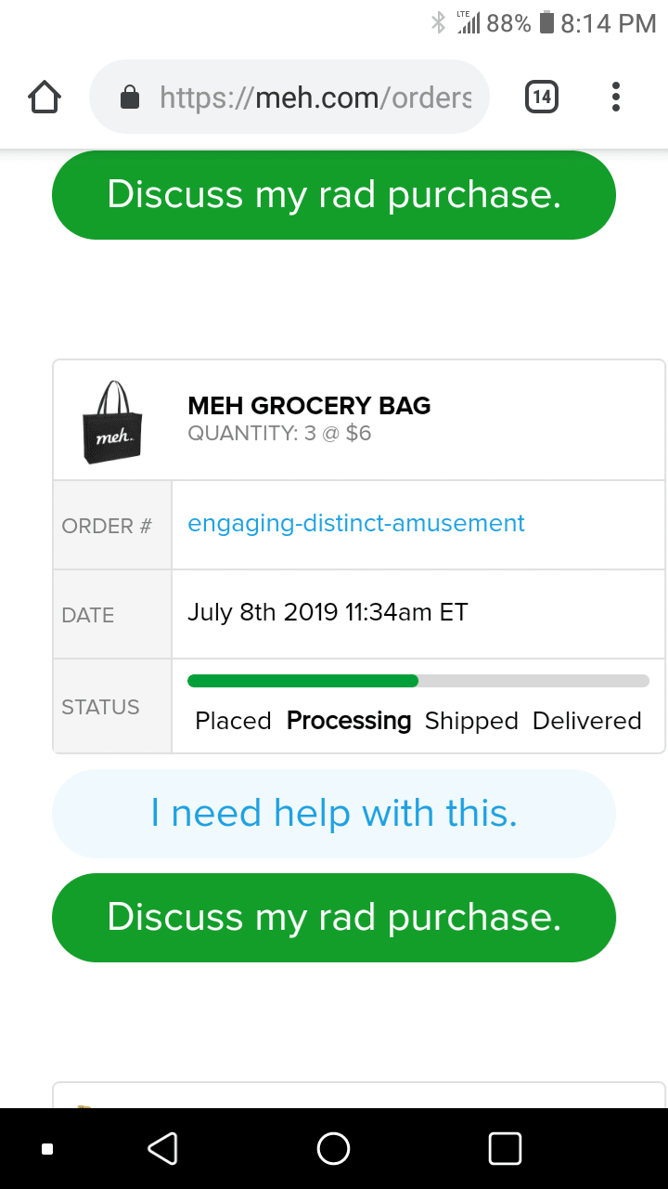Tap the Processing status label
Screen dimensions: 668x1189
click(349, 721)
